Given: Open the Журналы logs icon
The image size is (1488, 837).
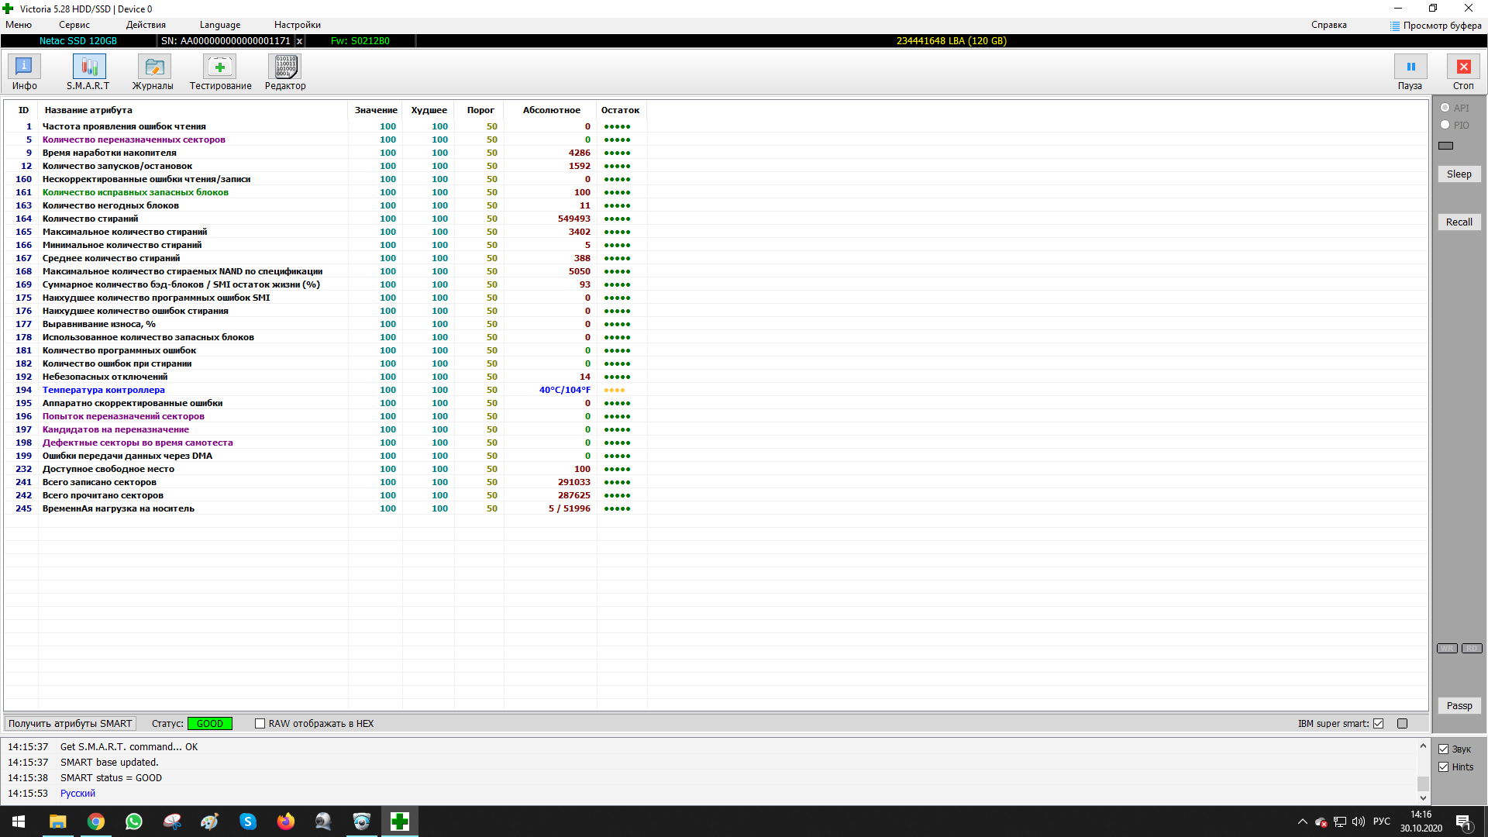Looking at the screenshot, I should (x=153, y=67).
